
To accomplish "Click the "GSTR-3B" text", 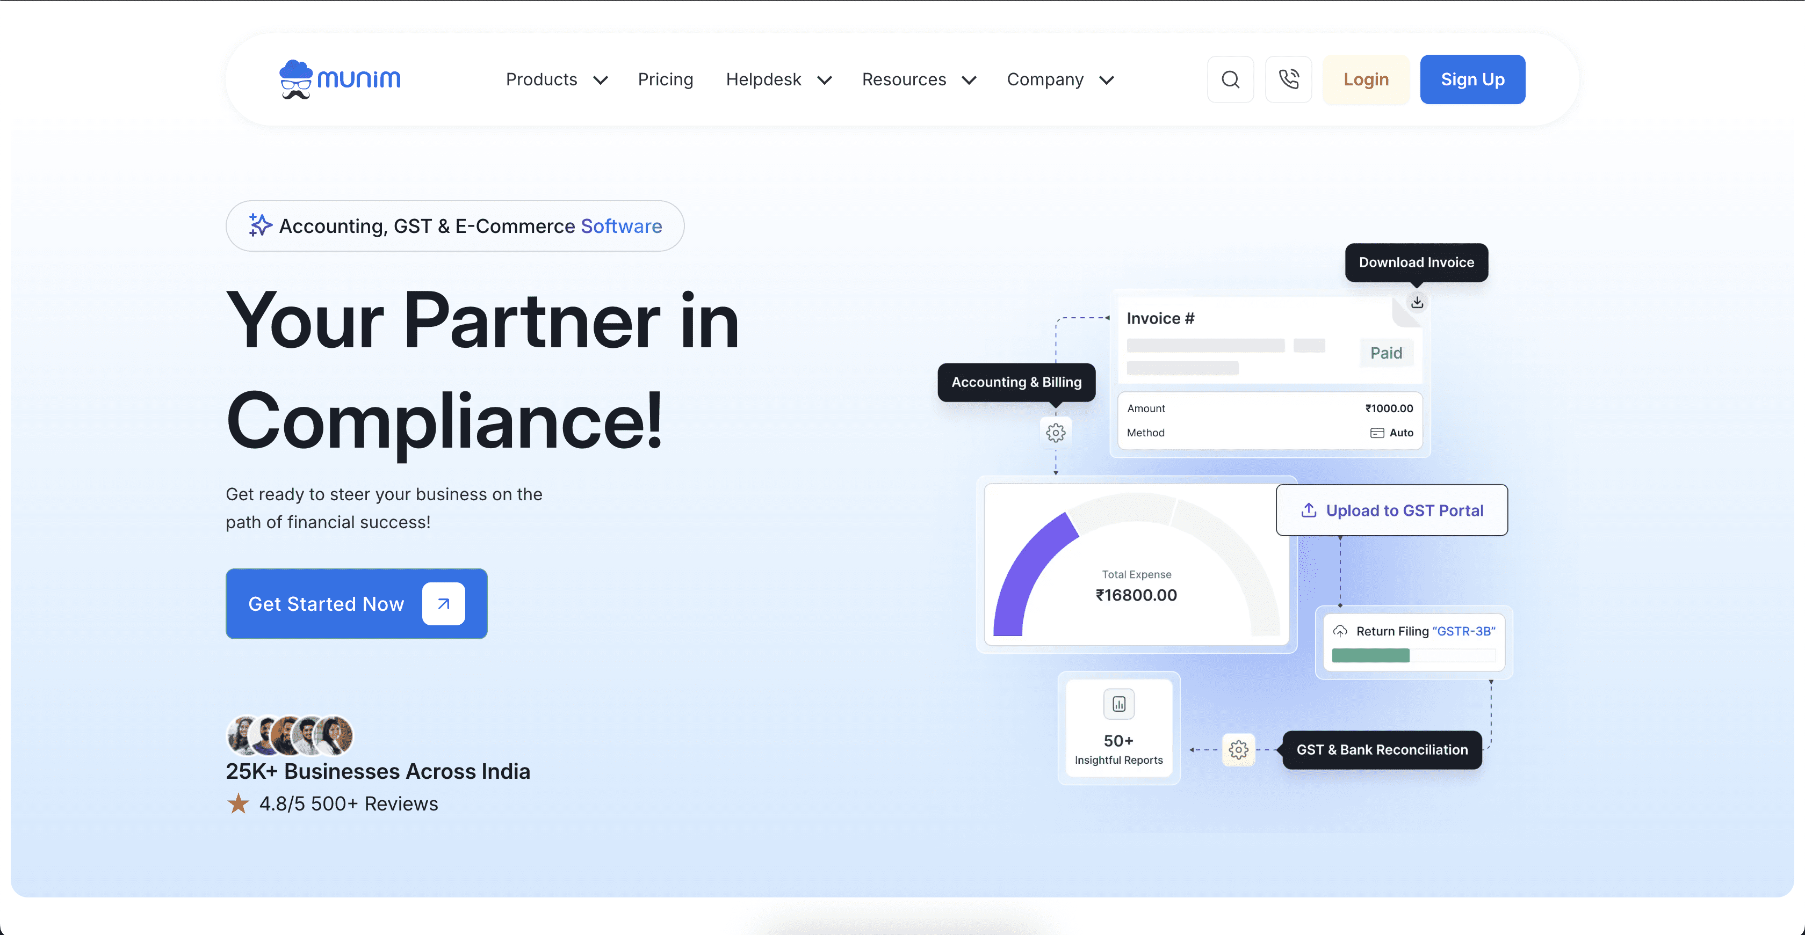I will click(1464, 631).
